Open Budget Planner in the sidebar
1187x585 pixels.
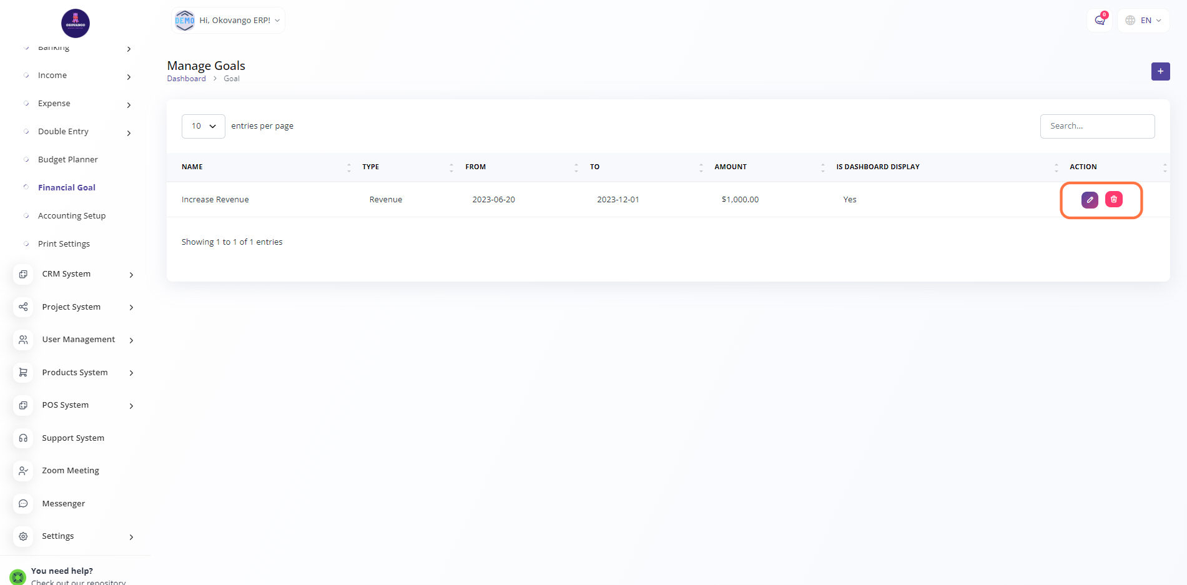coord(67,160)
